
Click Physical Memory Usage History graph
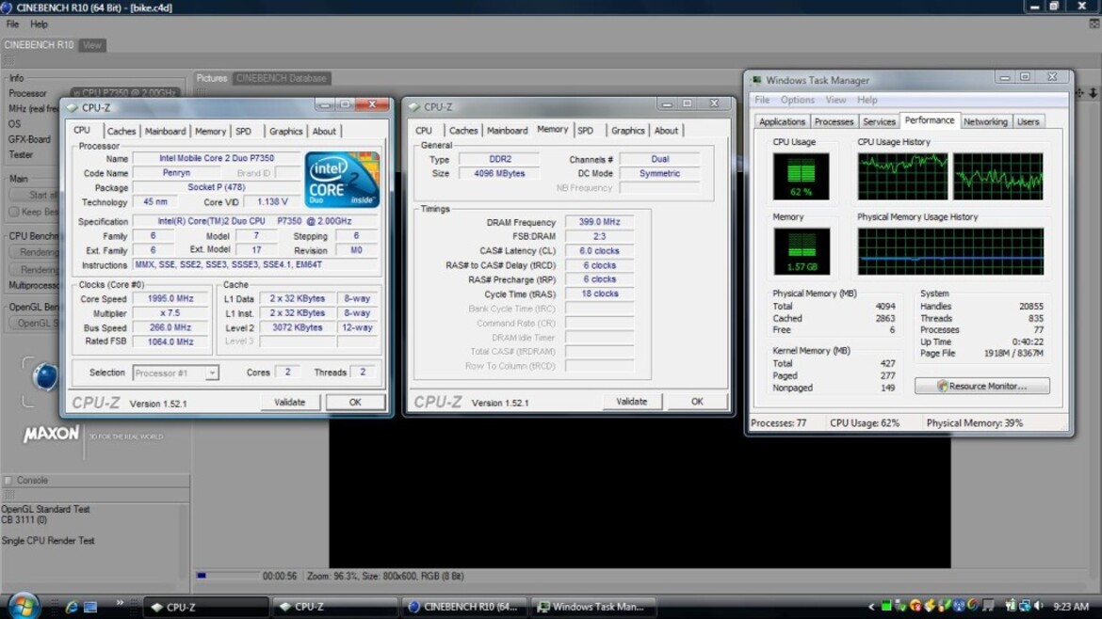pyautogui.click(x=950, y=251)
